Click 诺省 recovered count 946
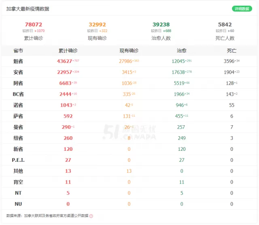This screenshot has height=225, width=259. coord(180,105)
